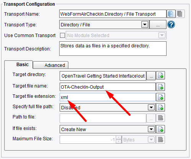Click the copy icon beside Transport Name

pos(171,14)
